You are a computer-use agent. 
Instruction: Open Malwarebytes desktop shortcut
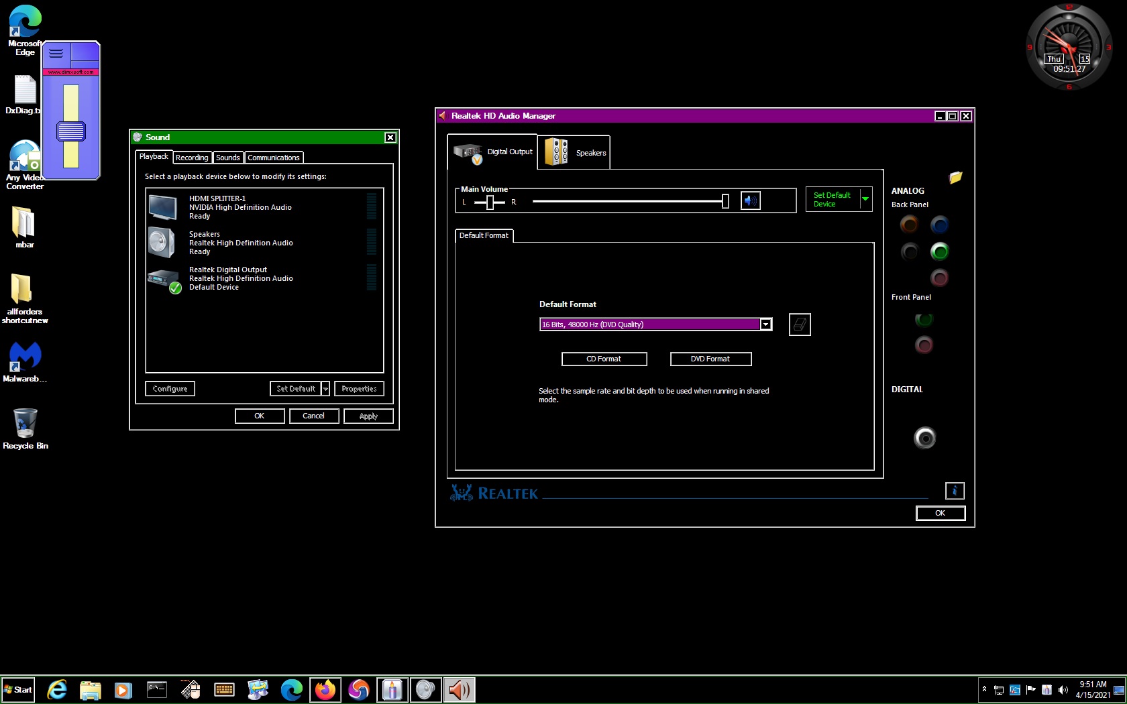25,362
